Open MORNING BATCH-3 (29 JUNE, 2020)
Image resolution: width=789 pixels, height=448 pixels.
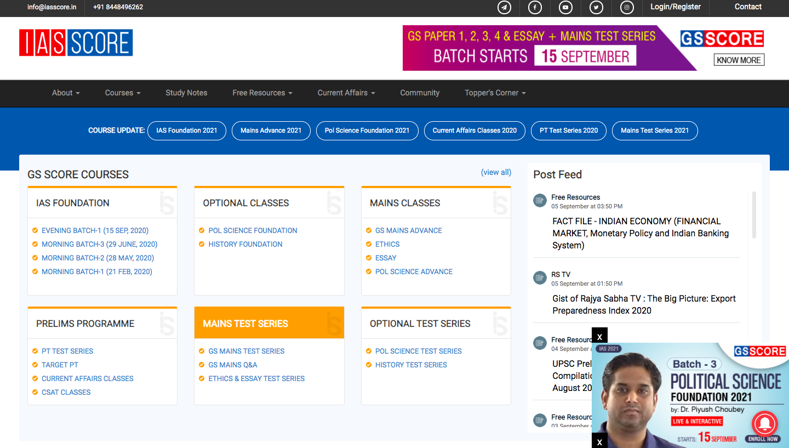click(x=99, y=244)
